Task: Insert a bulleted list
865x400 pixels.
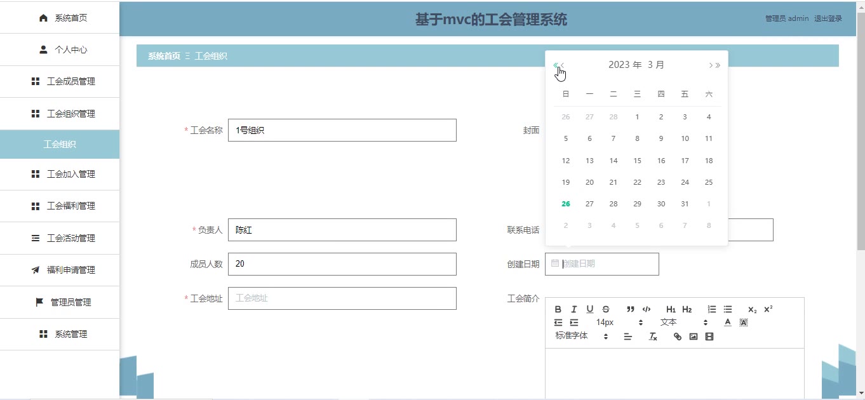Action: [728, 309]
